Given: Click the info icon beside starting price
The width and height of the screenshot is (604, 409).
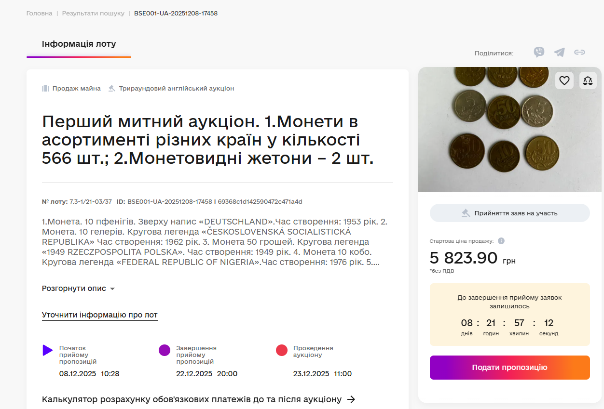Looking at the screenshot, I should [x=501, y=241].
